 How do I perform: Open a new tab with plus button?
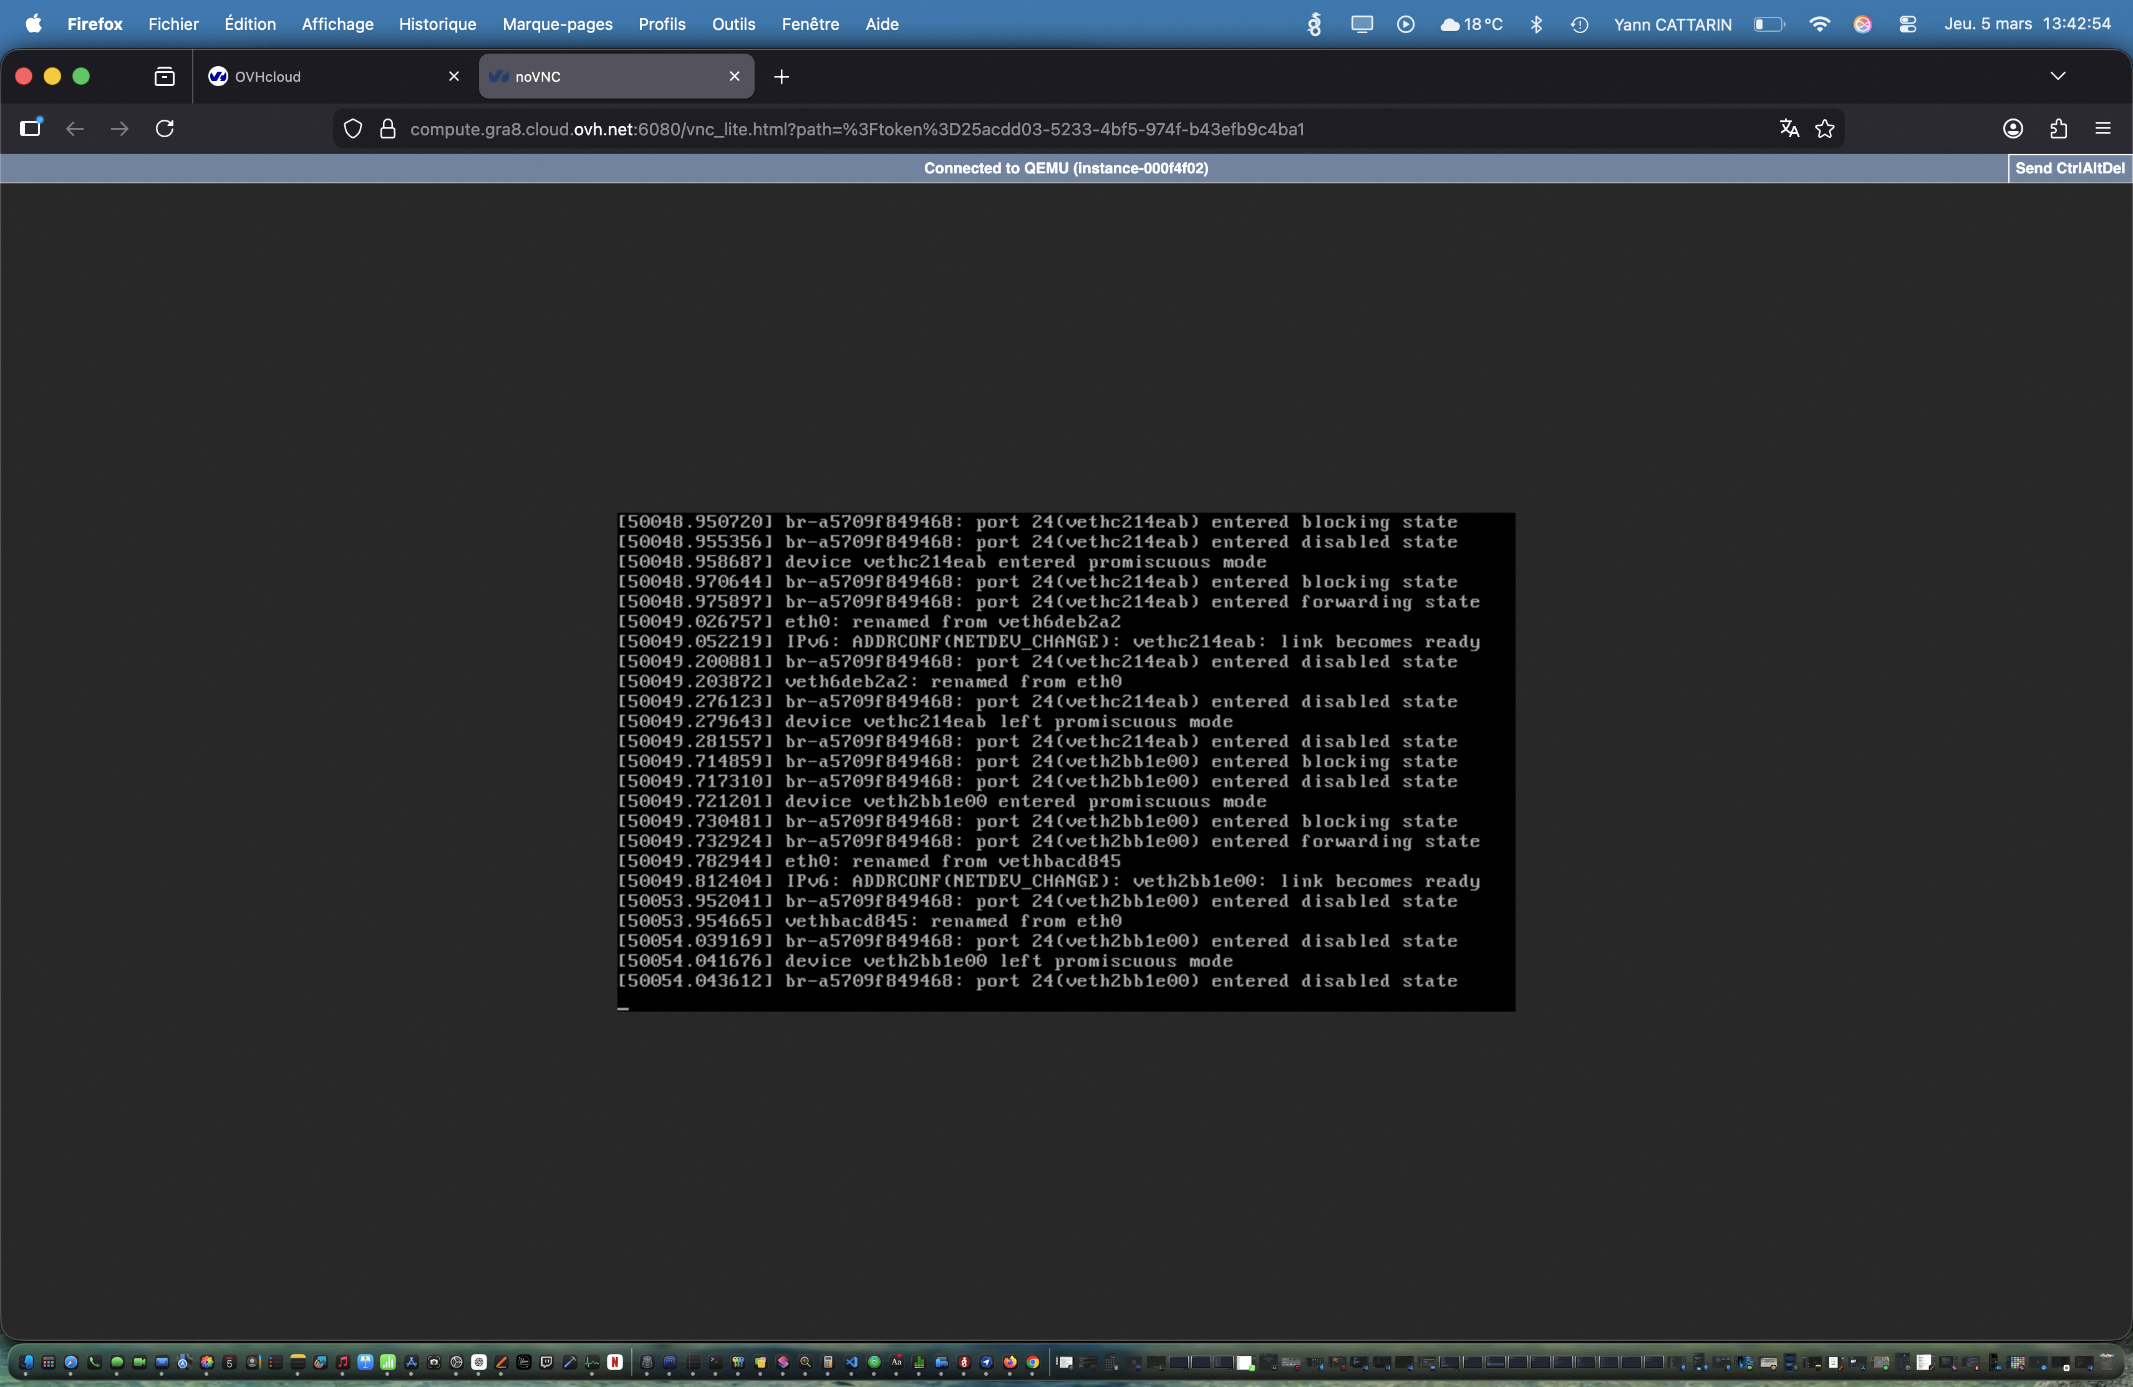pyautogui.click(x=781, y=77)
